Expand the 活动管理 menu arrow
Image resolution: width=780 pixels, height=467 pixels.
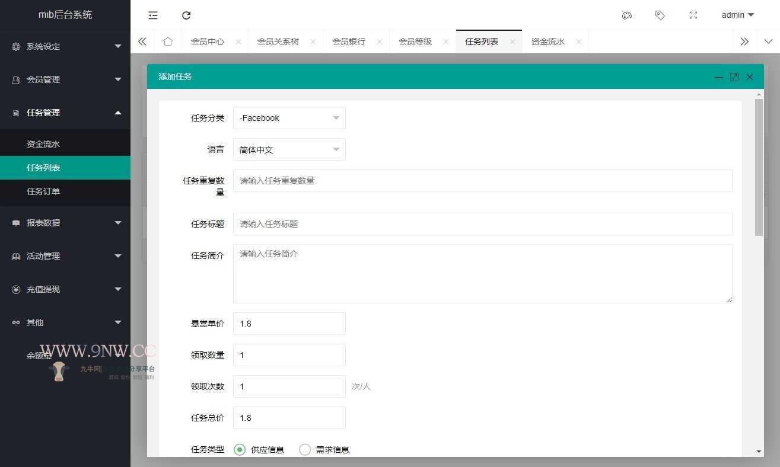(x=118, y=256)
